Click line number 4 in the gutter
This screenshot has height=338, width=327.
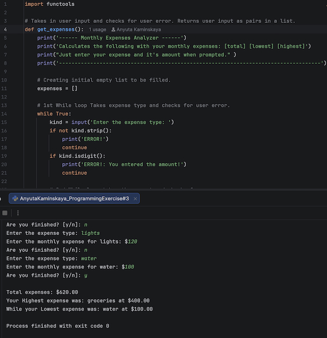(5, 29)
